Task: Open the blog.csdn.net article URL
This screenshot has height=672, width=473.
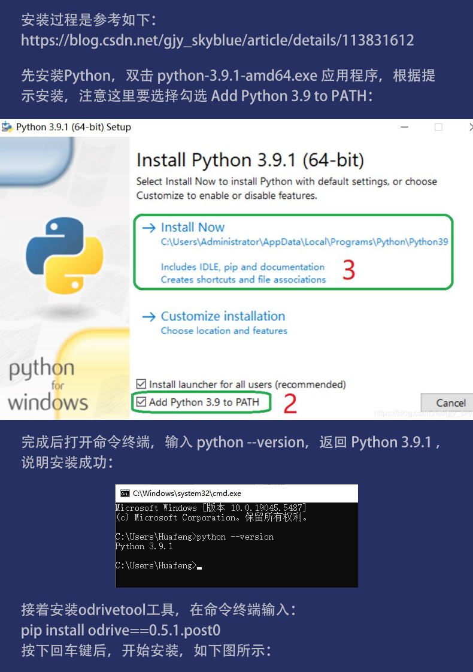Action: coord(217,41)
